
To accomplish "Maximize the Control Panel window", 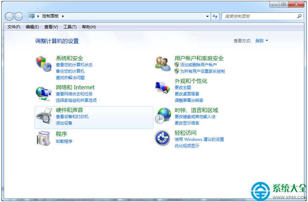I will pos(284,4).
